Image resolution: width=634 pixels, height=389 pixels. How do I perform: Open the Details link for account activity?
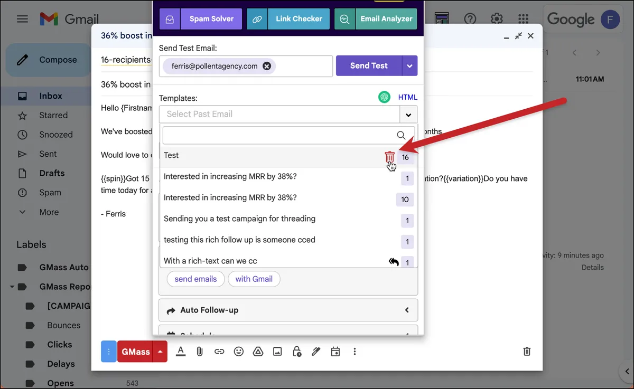(x=592, y=268)
